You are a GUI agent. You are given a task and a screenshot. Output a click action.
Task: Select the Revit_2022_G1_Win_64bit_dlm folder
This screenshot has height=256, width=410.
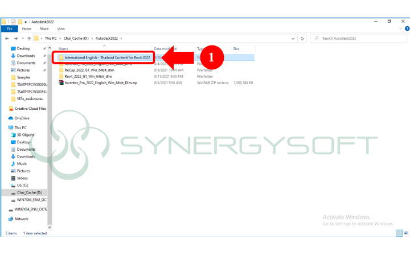(88, 76)
